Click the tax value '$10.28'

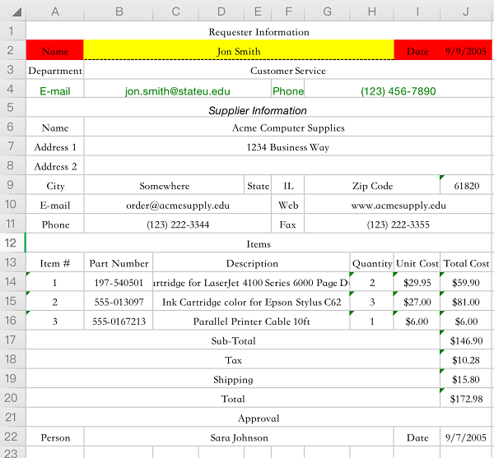tap(466, 360)
